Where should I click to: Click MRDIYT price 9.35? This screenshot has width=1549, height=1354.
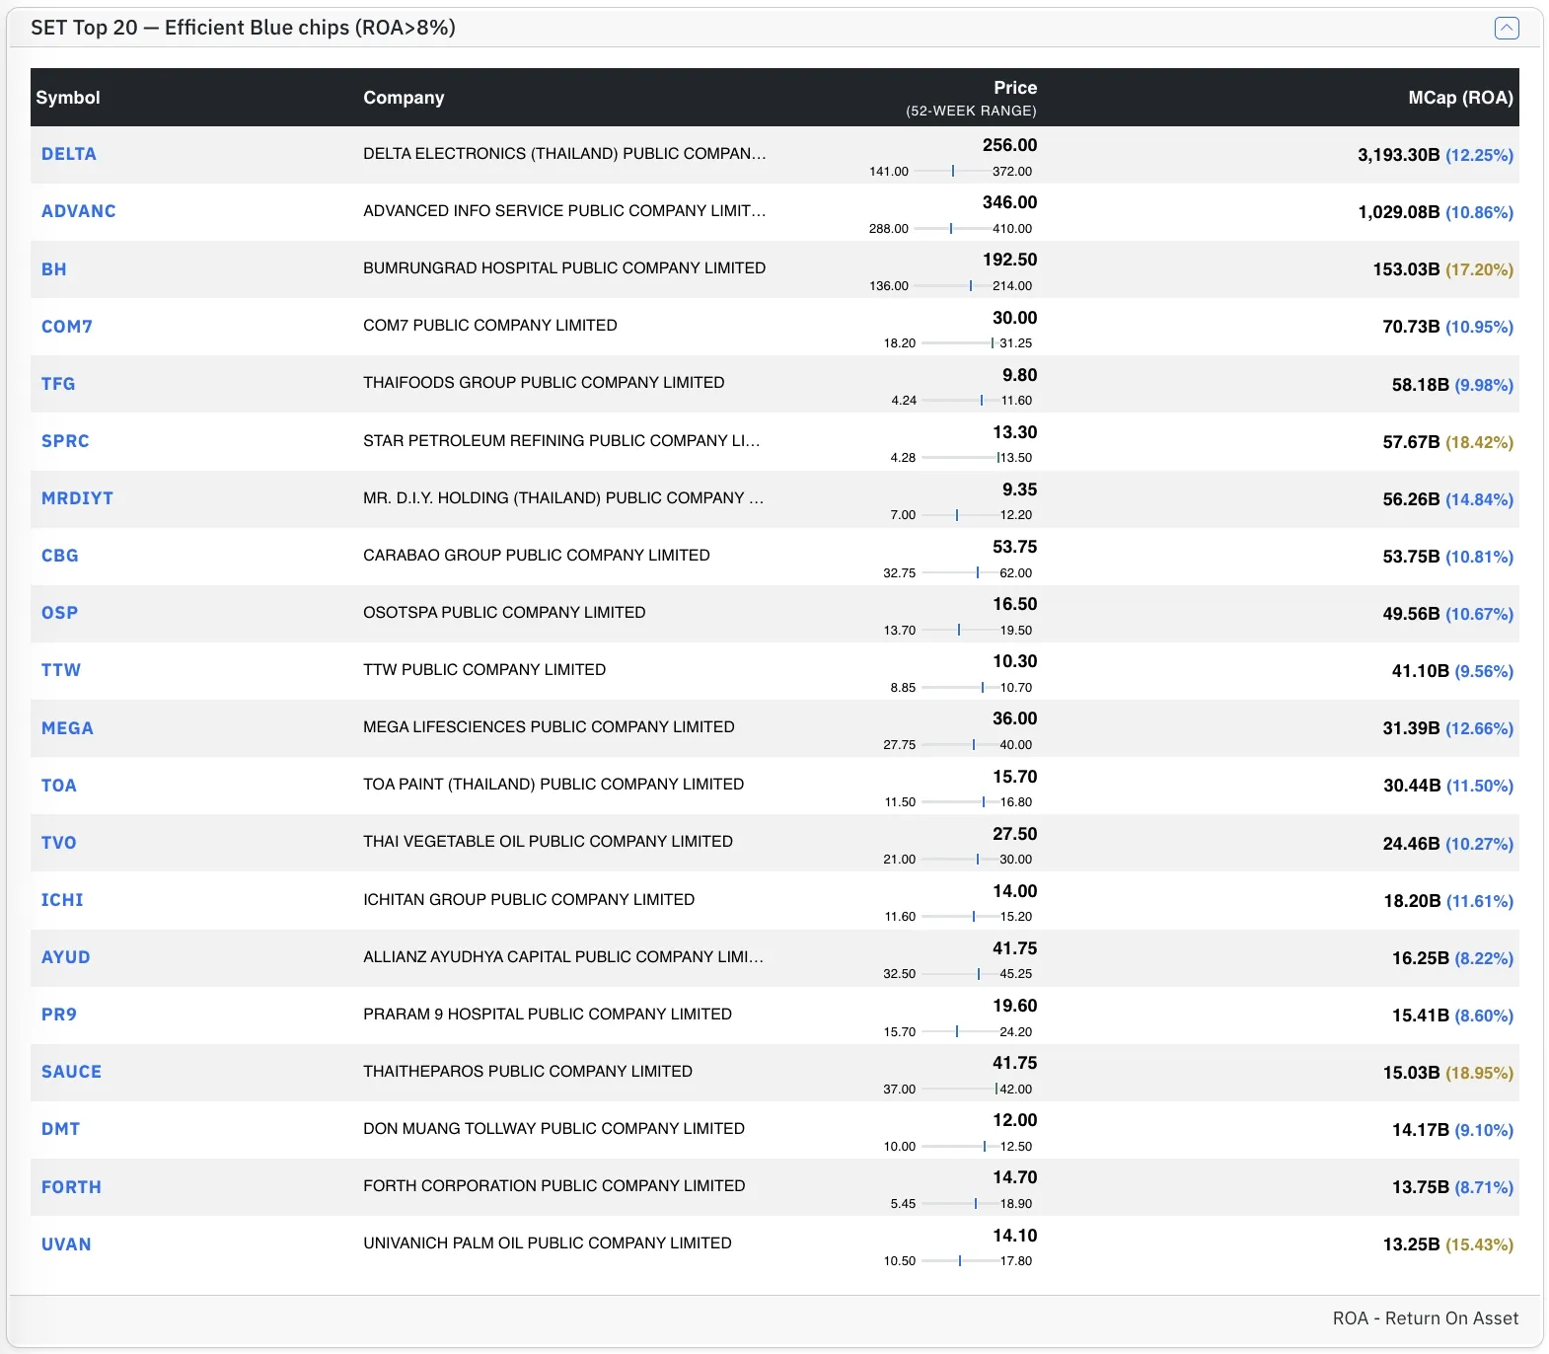click(1020, 489)
